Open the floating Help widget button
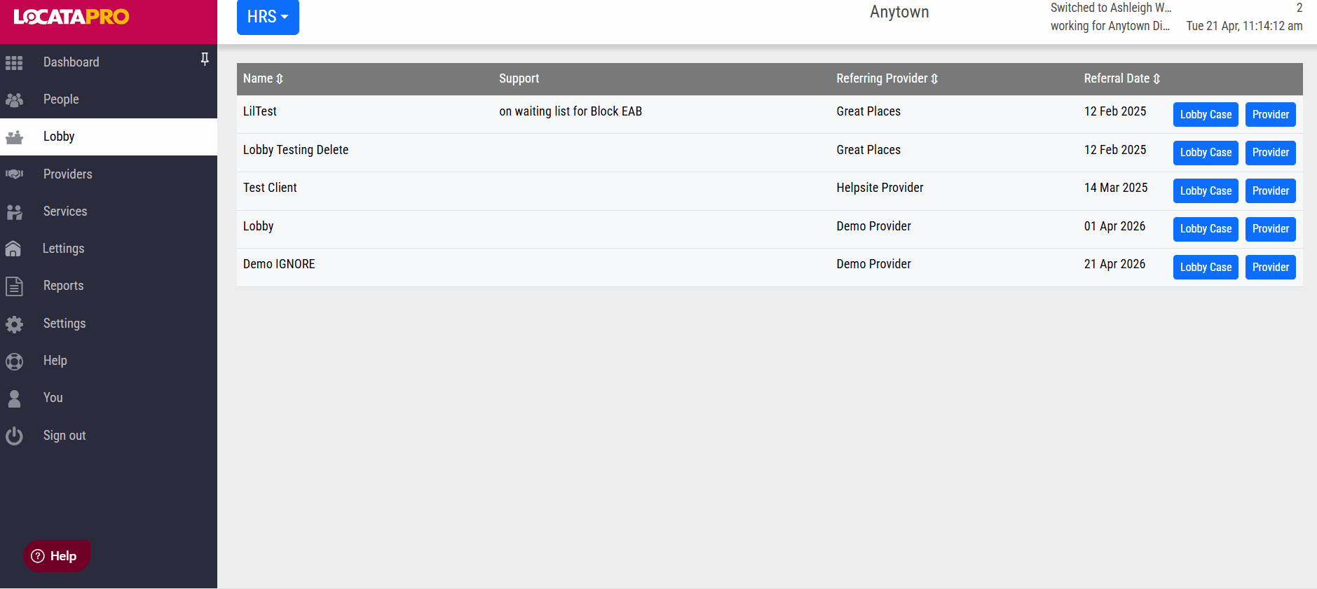This screenshot has height=589, width=1317. 55,556
